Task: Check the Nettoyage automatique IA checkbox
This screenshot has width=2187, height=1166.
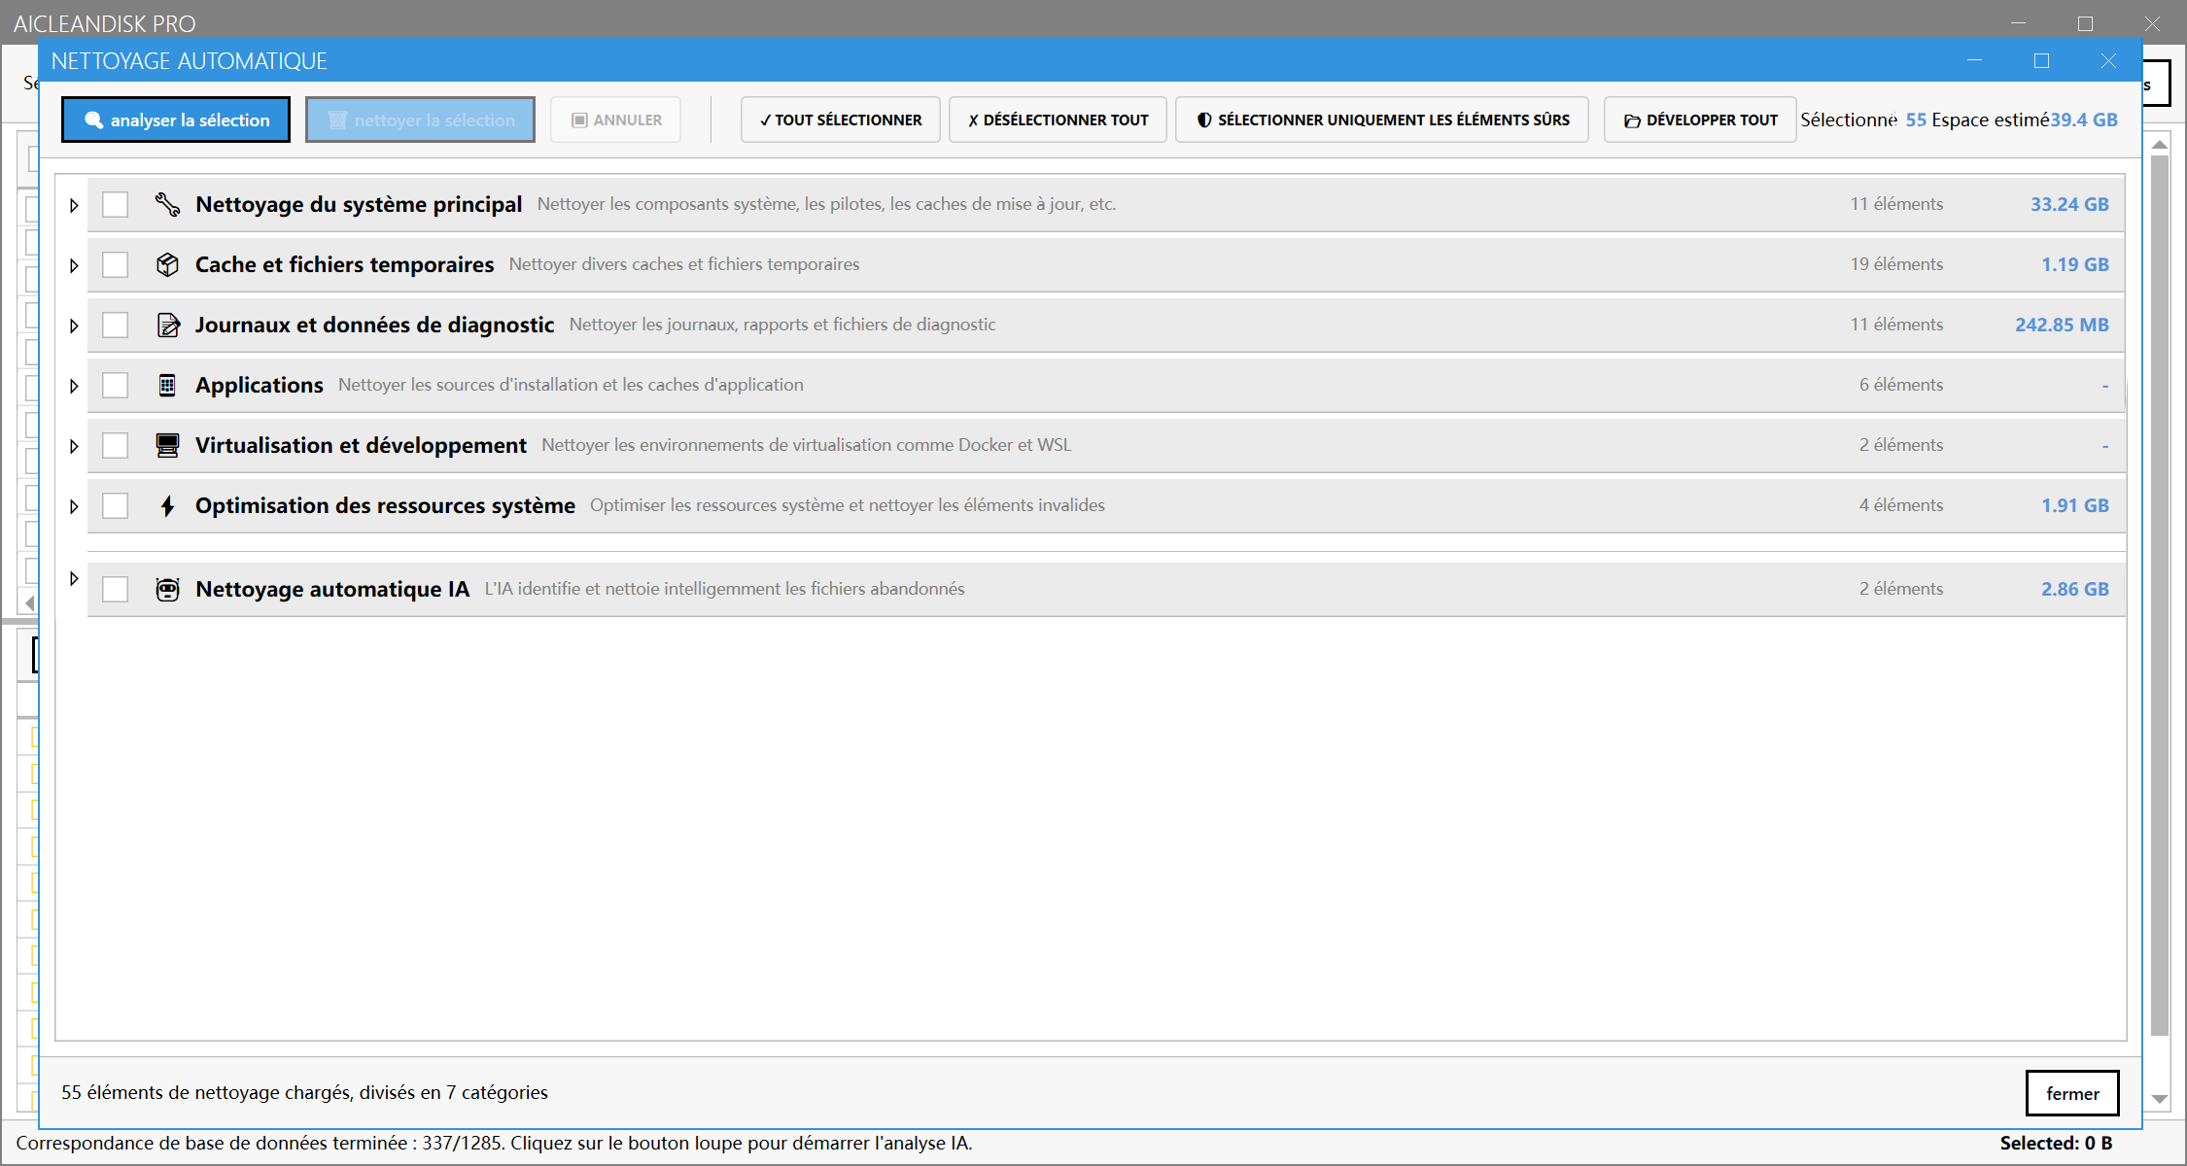Action: pyautogui.click(x=116, y=588)
